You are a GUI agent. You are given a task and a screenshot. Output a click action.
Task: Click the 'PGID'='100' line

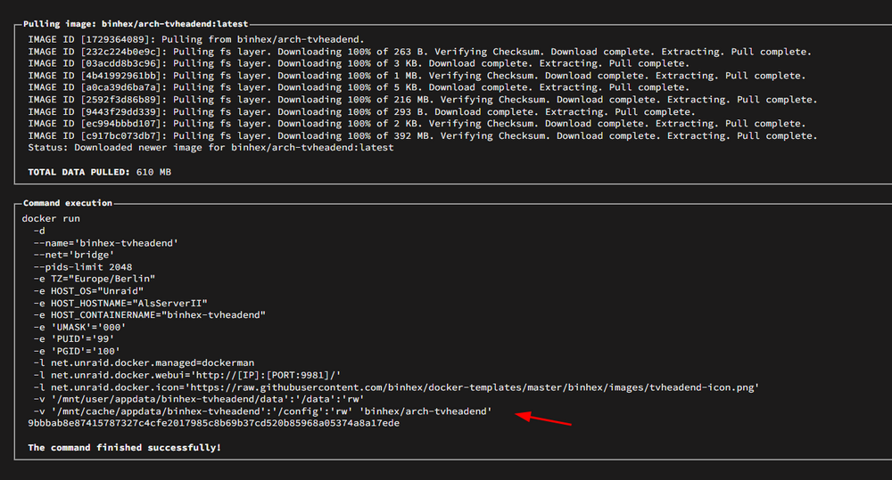[77, 351]
